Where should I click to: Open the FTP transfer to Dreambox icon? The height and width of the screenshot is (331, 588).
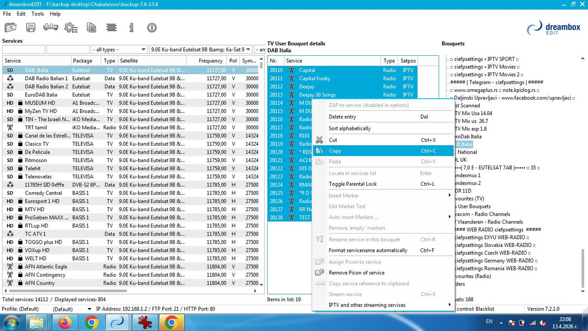[51, 28]
